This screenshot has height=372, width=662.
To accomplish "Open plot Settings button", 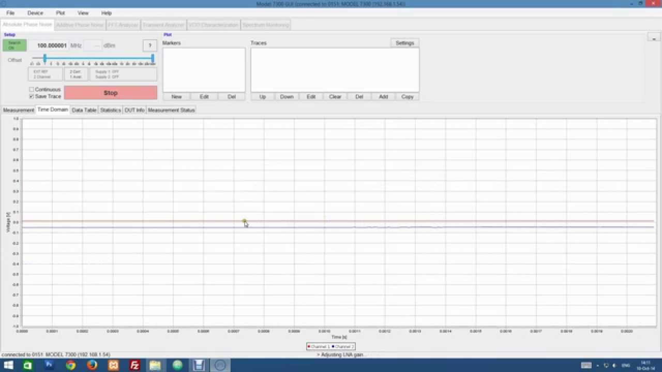I will (405, 43).
